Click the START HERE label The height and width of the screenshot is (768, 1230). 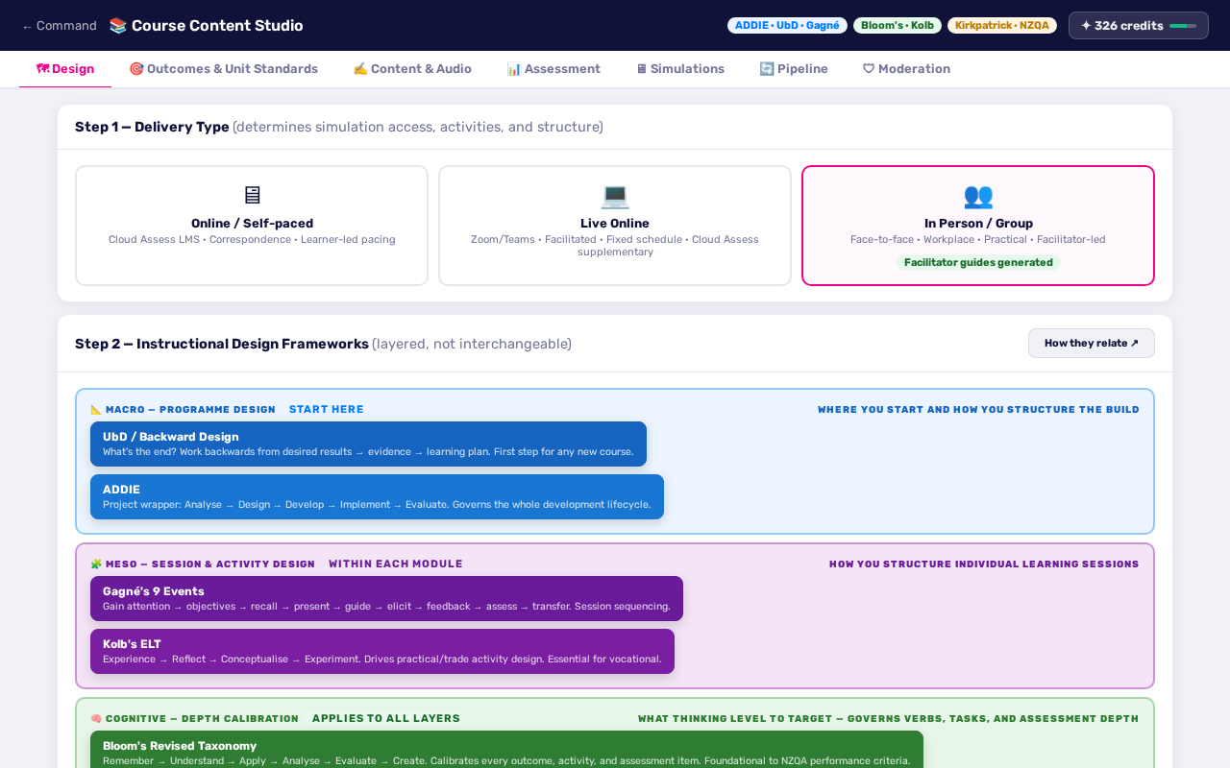pyautogui.click(x=327, y=410)
